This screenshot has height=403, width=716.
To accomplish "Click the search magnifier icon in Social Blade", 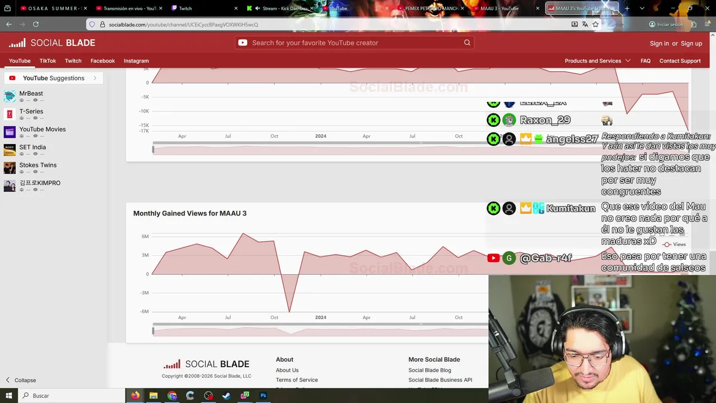I will (x=467, y=43).
